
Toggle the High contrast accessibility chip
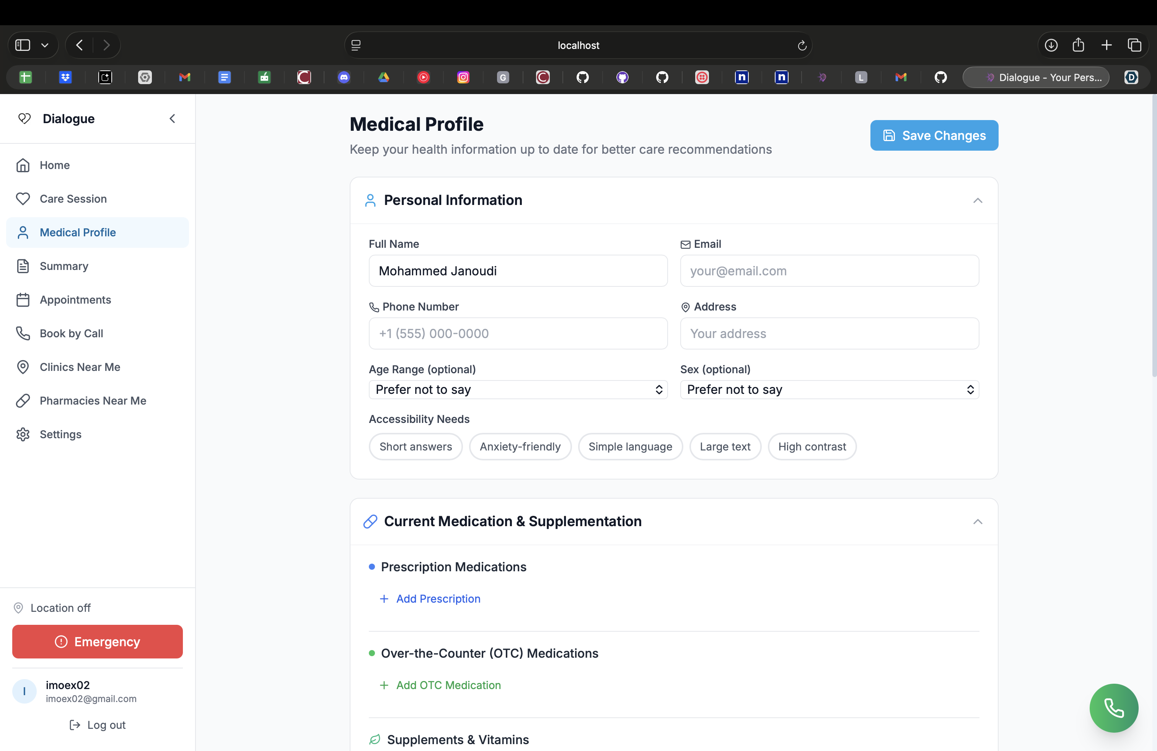[x=812, y=446]
